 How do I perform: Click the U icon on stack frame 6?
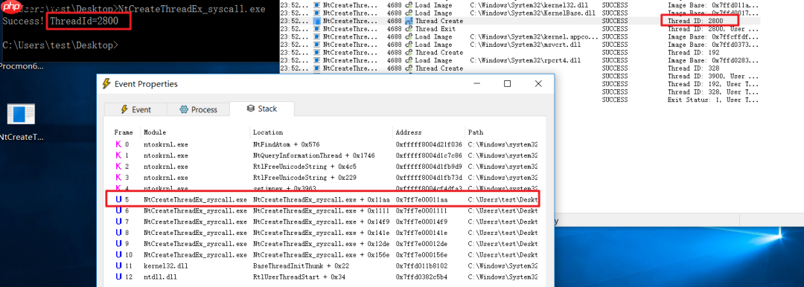pyautogui.click(x=118, y=210)
